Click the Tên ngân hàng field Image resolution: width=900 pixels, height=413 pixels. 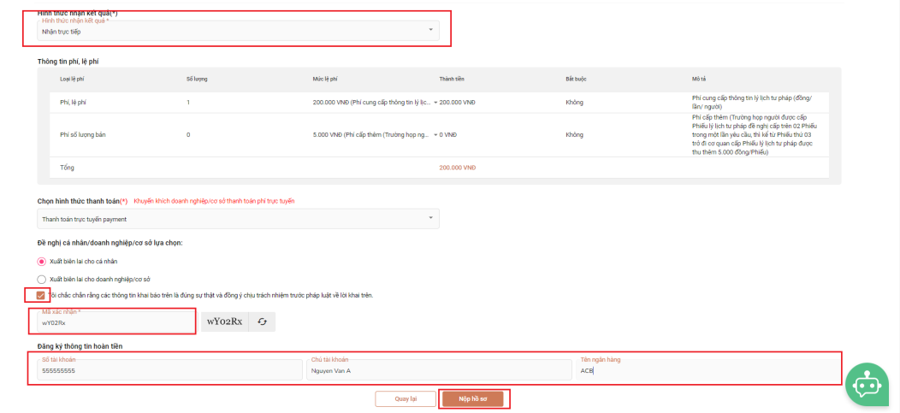706,370
